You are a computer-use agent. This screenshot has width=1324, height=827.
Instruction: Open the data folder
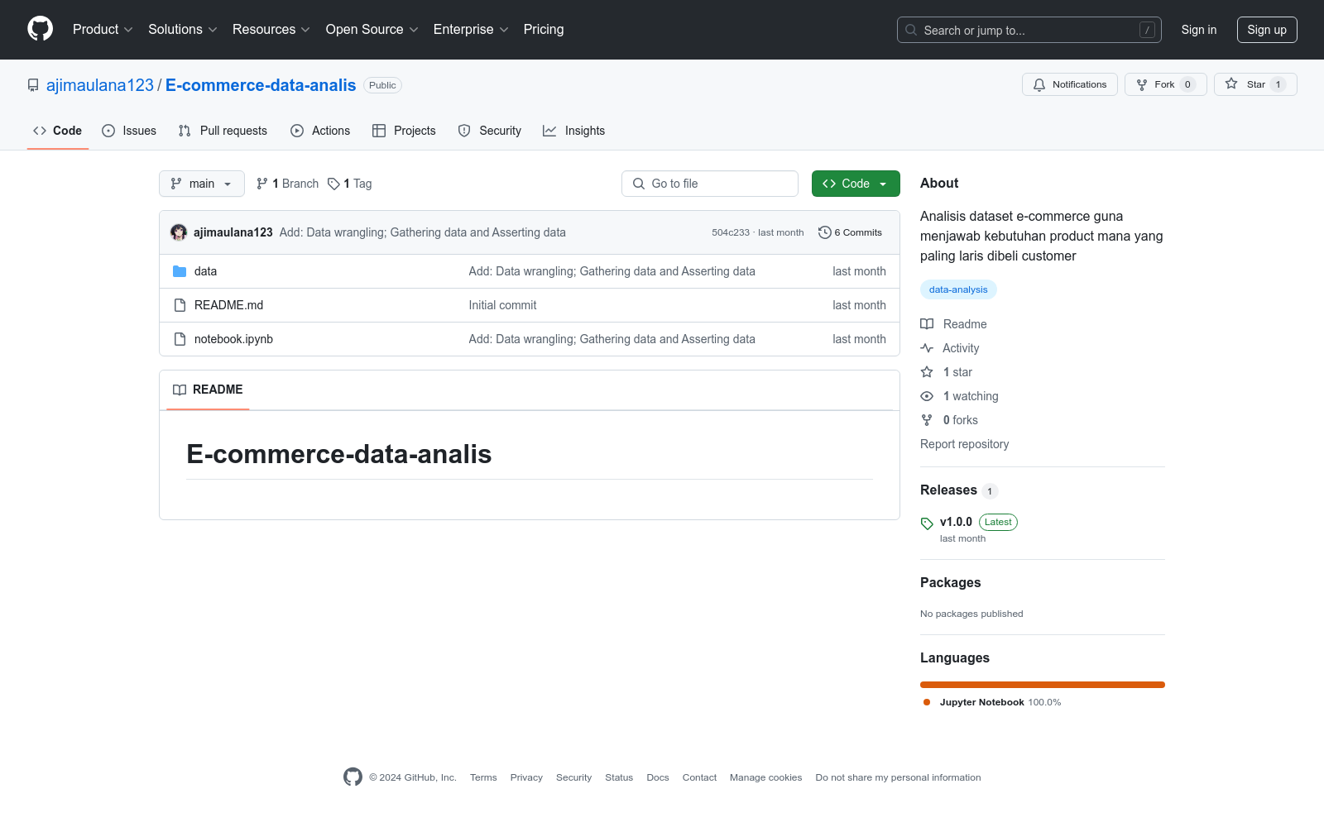[x=205, y=271]
